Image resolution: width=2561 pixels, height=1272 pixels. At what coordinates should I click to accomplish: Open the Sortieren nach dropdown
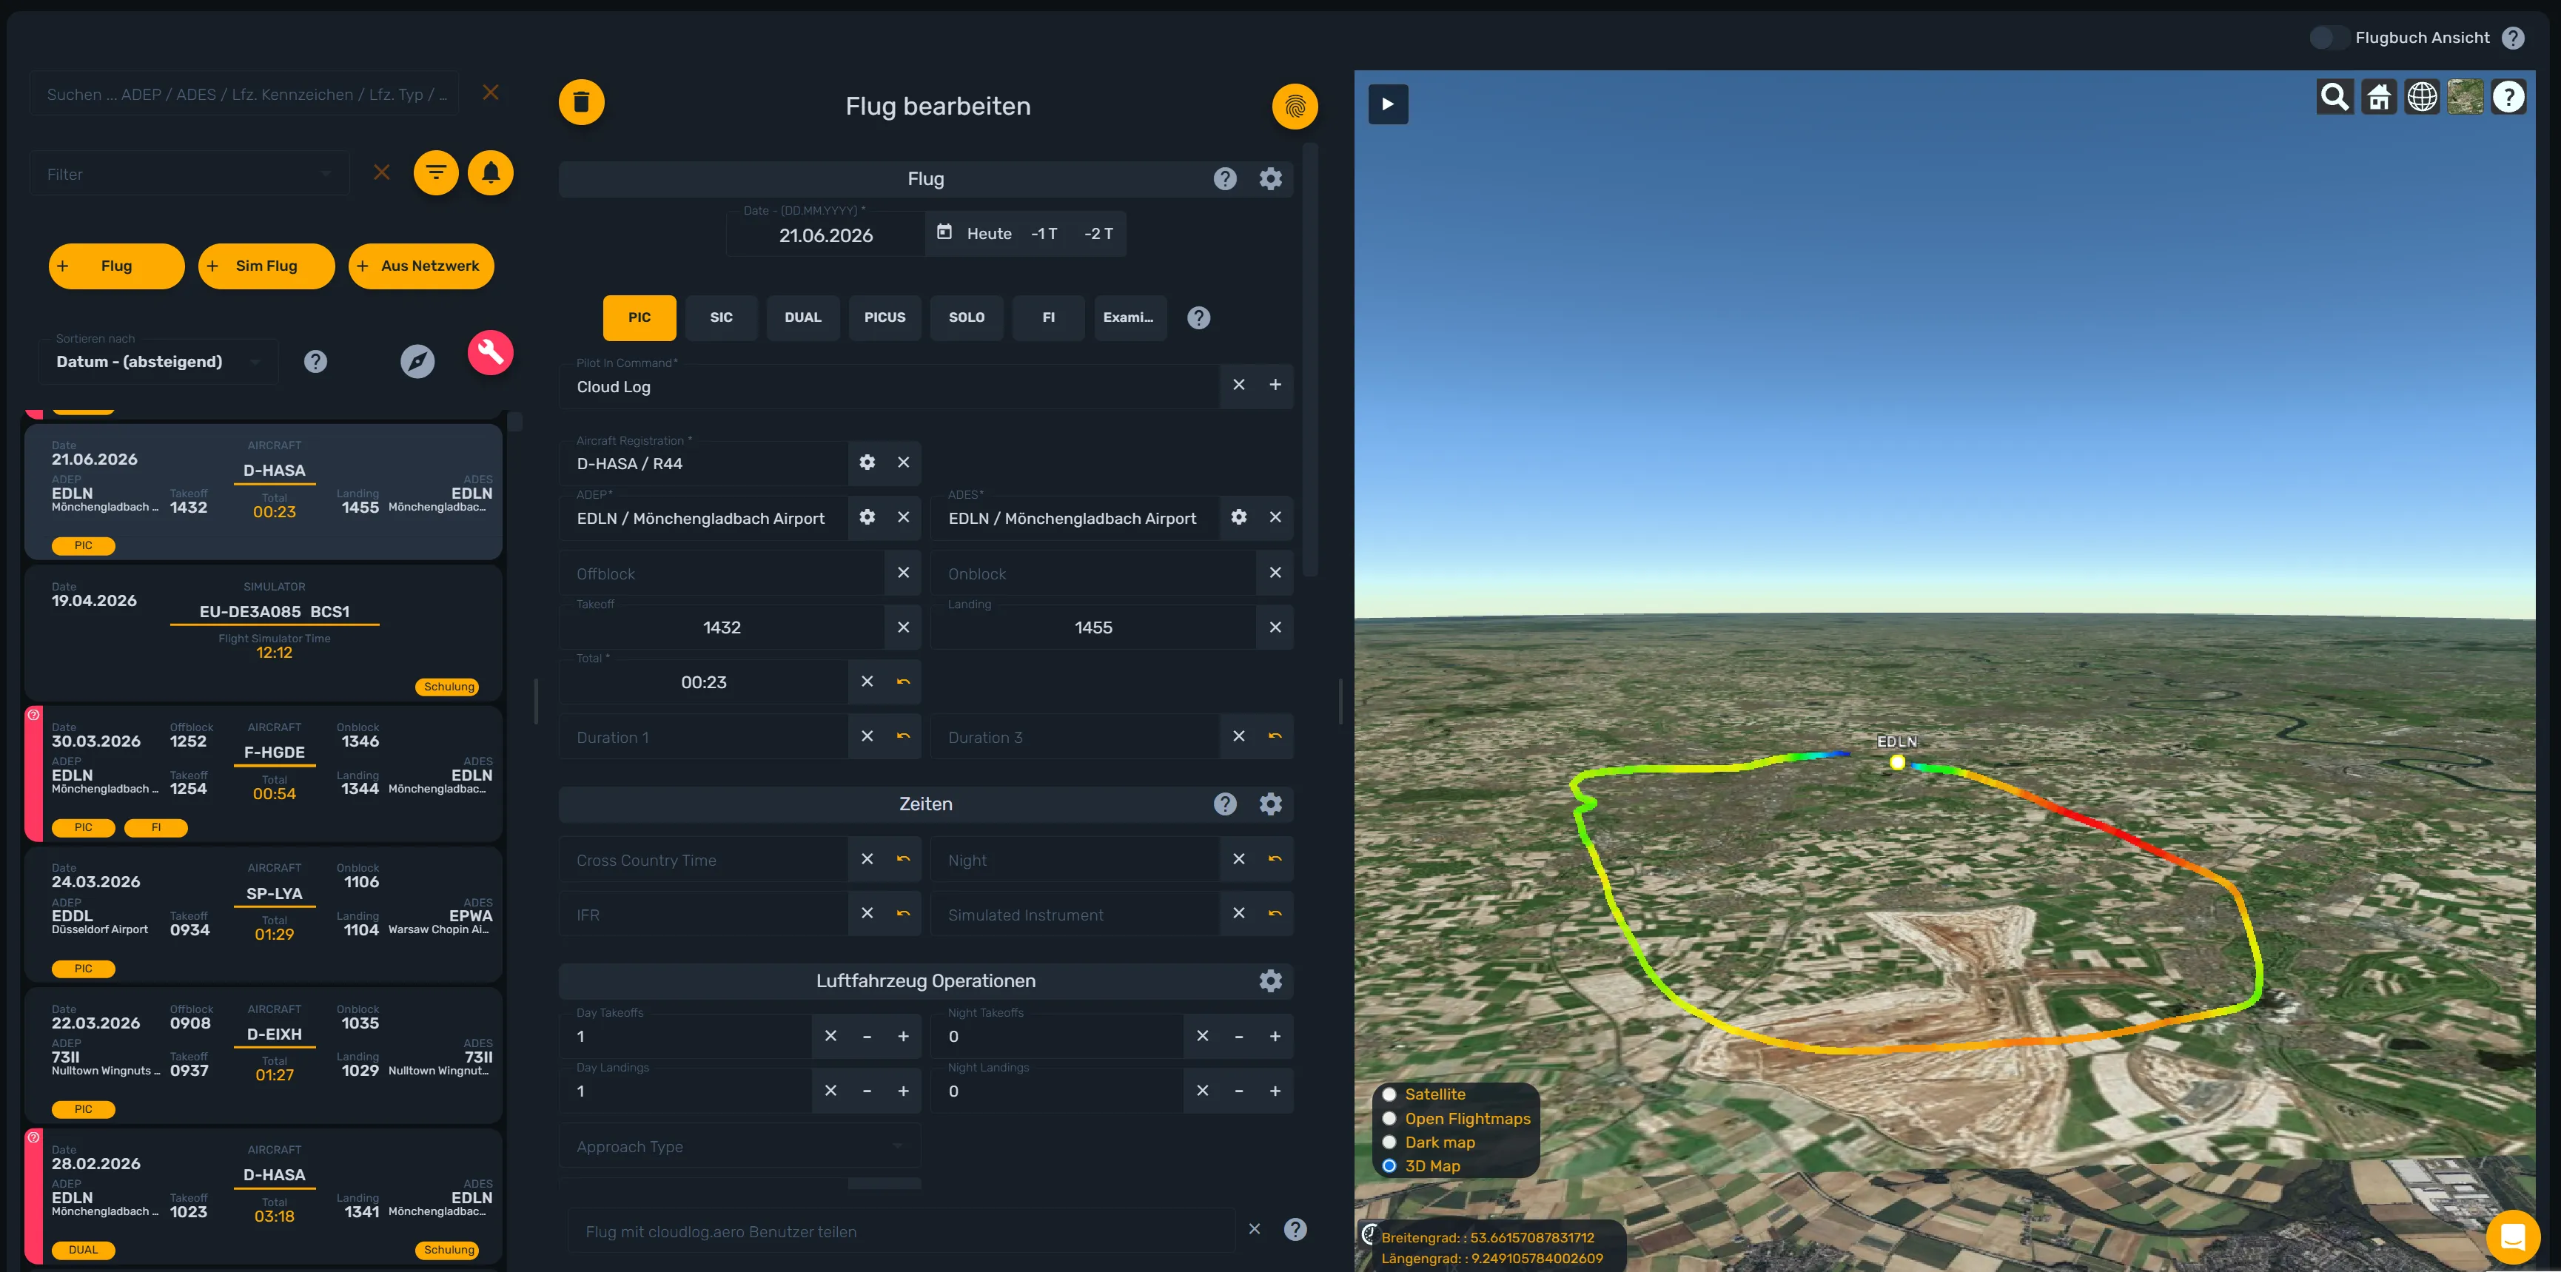click(x=159, y=362)
